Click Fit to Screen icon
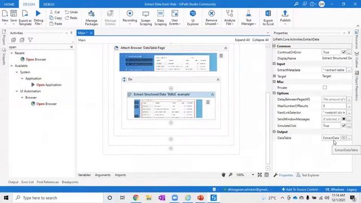Screen dimensions: 361x203 click(259, 175)
